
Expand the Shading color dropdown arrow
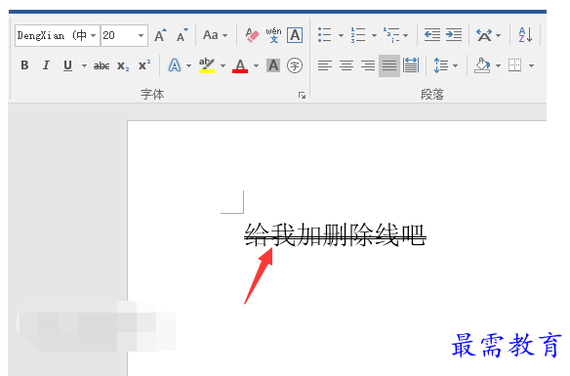[499, 65]
